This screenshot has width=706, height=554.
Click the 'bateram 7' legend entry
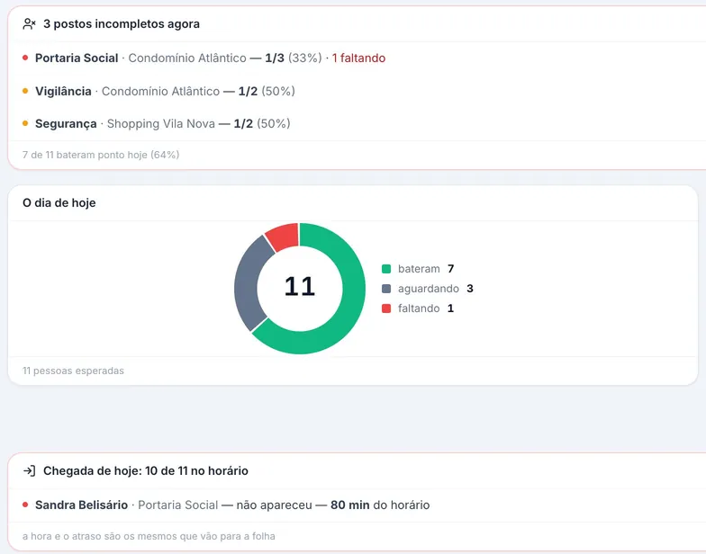(418, 269)
